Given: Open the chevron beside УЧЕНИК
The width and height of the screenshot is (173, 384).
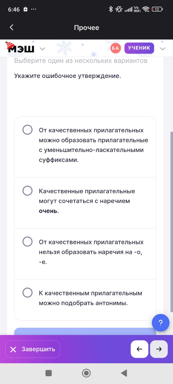Looking at the screenshot, I should [163, 49].
